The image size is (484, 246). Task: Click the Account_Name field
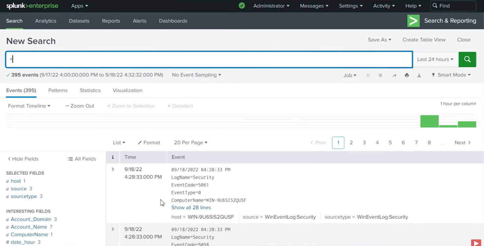tap(29, 227)
